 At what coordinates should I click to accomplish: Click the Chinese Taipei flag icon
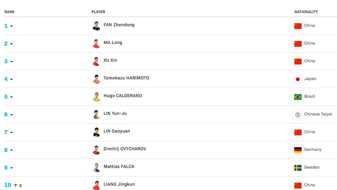[x=298, y=115]
